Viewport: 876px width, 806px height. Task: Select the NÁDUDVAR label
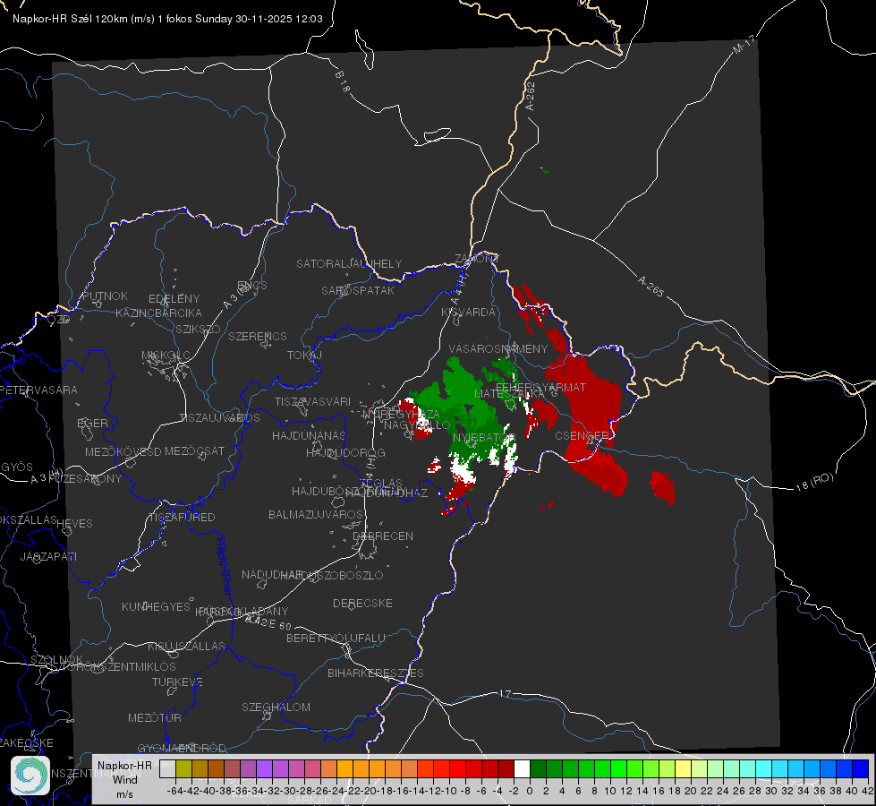(271, 574)
